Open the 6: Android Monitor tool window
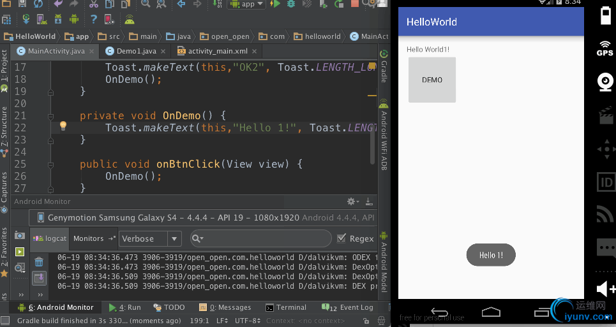The image size is (616, 327). 56,307
